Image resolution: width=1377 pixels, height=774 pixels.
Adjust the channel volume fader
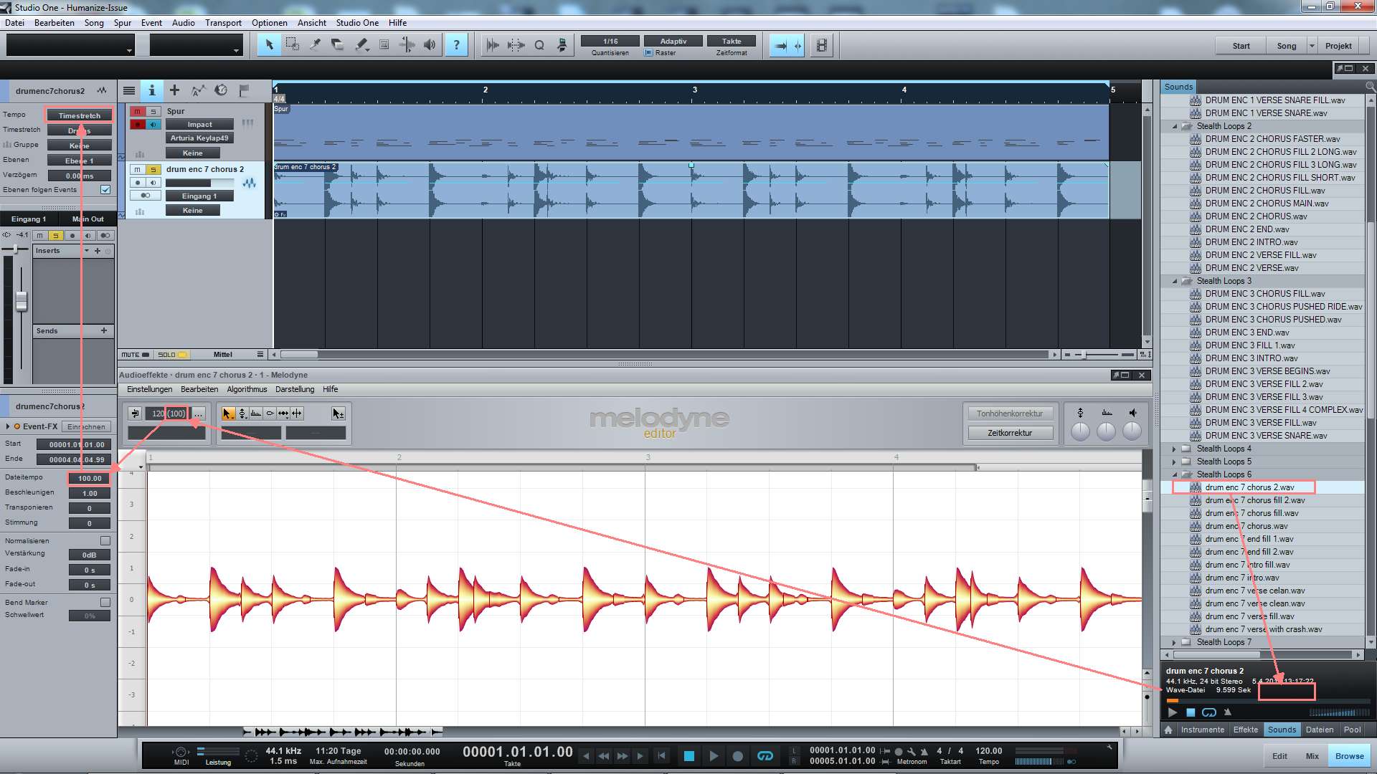point(22,301)
